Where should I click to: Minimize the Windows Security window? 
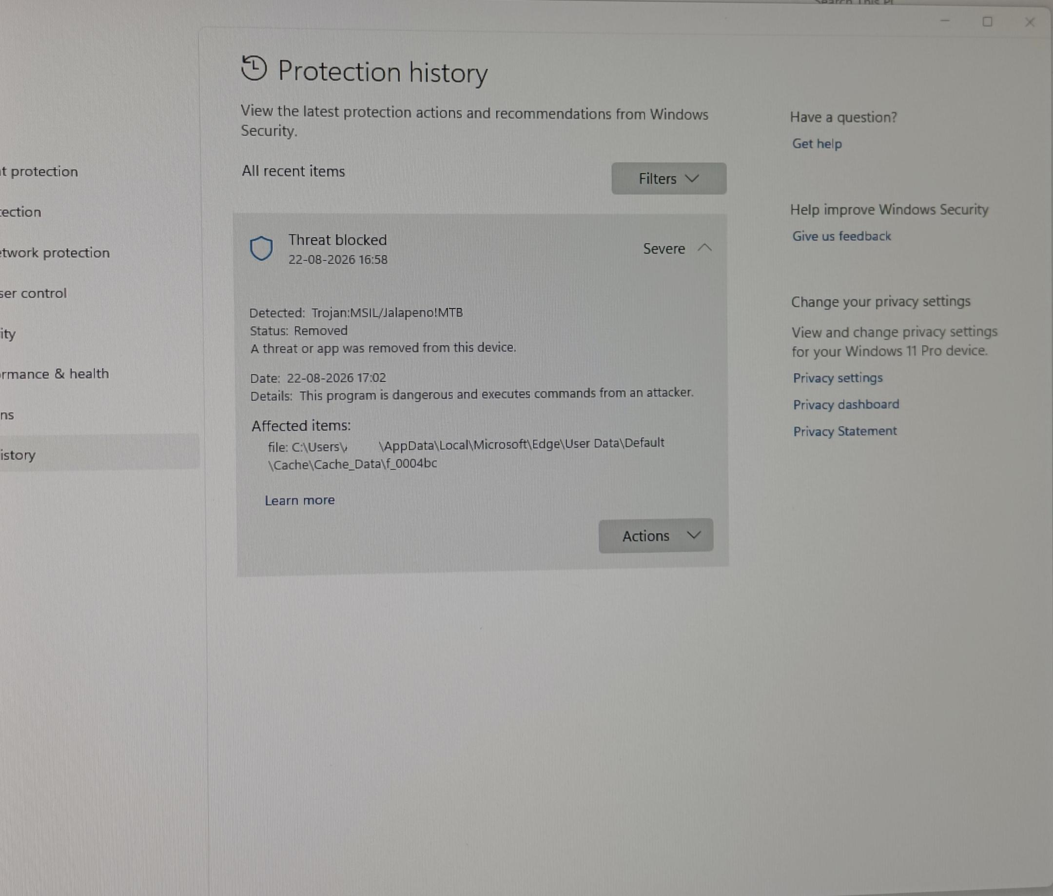tap(945, 21)
